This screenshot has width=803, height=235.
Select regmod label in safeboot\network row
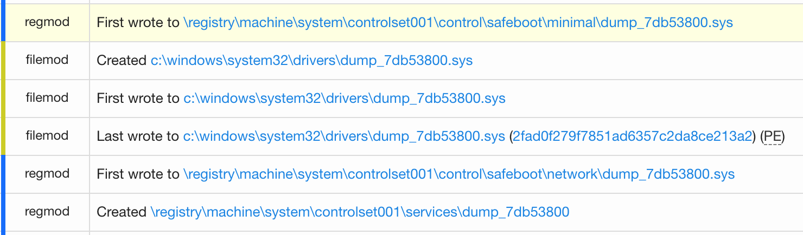pos(47,174)
